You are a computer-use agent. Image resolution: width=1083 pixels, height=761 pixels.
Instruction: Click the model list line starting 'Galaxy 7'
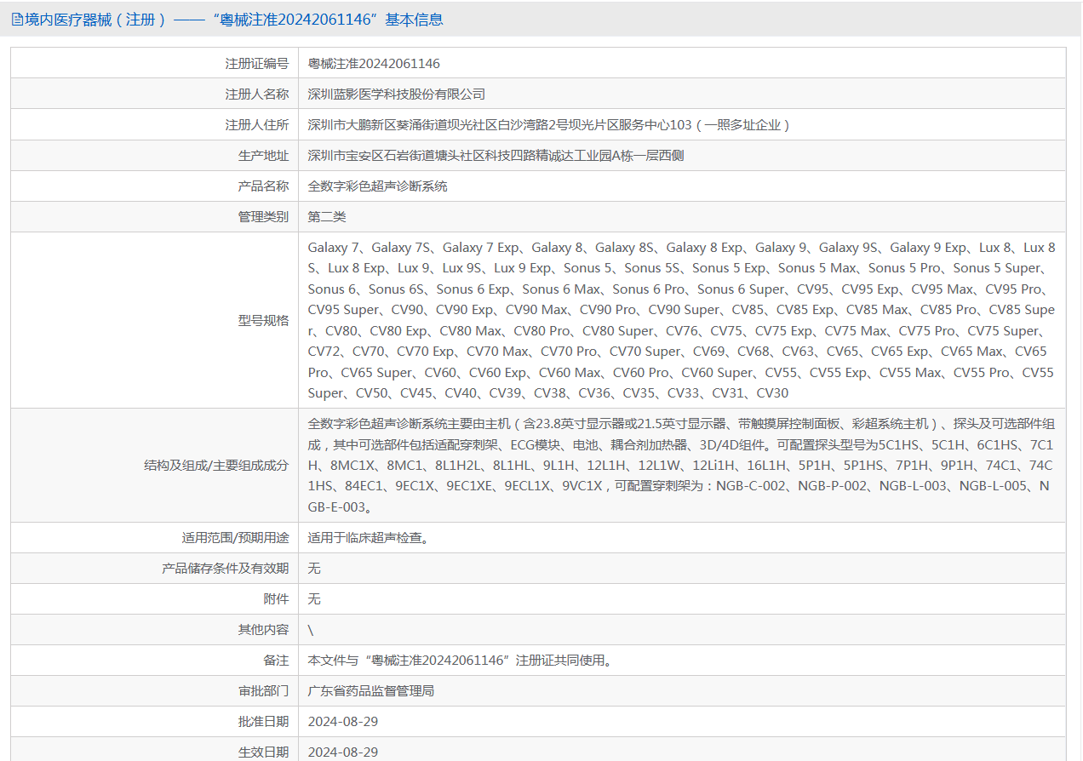[681, 248]
